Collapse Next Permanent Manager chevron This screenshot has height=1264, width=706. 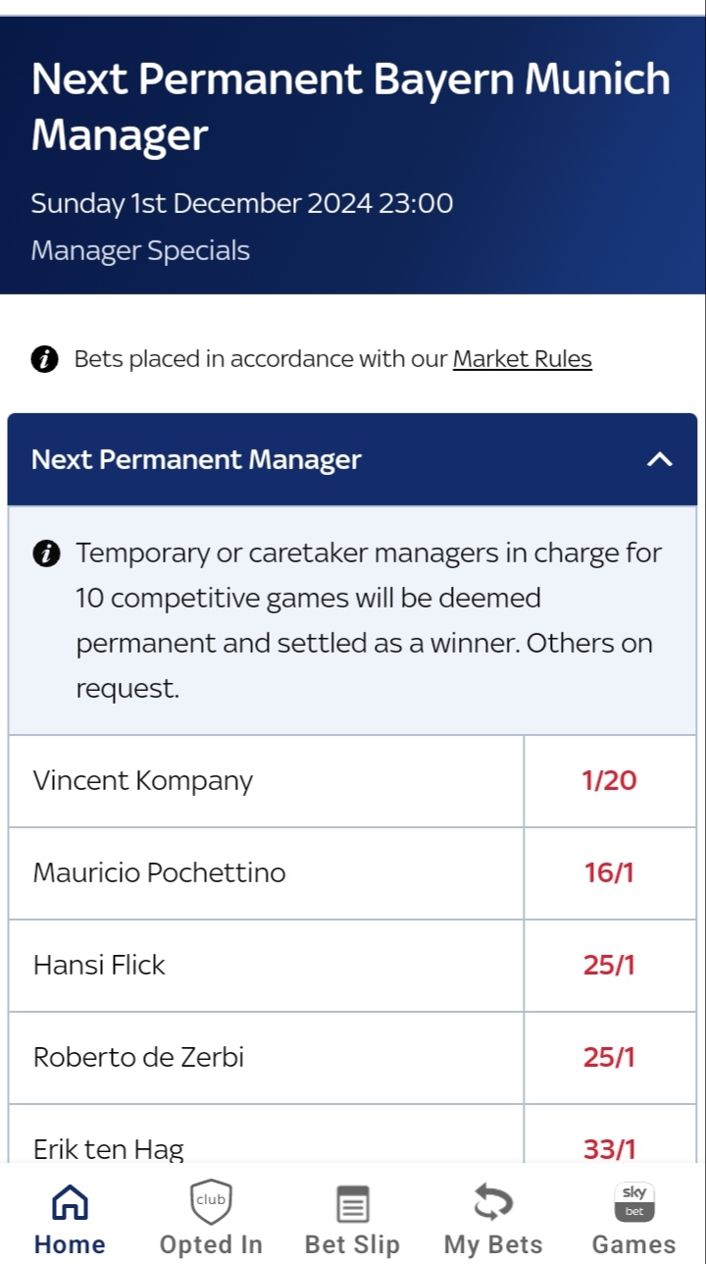[x=660, y=459]
